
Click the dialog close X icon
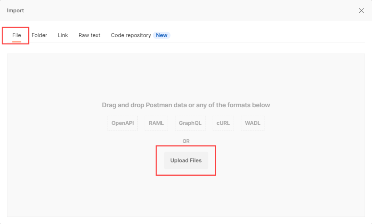(361, 11)
